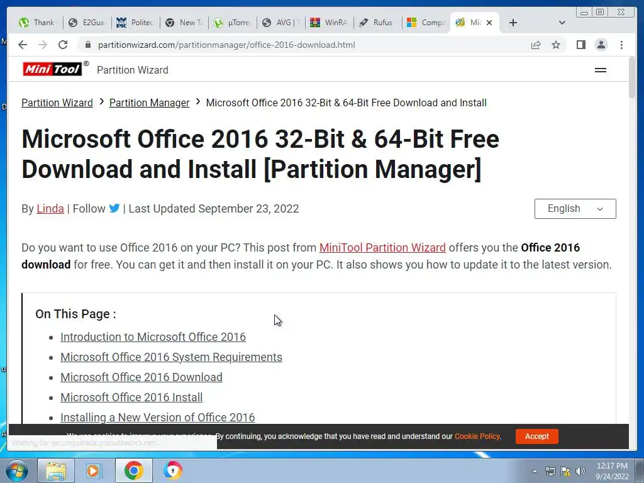Jump to Microsoft Office 2016 Download section
644x483 pixels.
[x=142, y=377]
